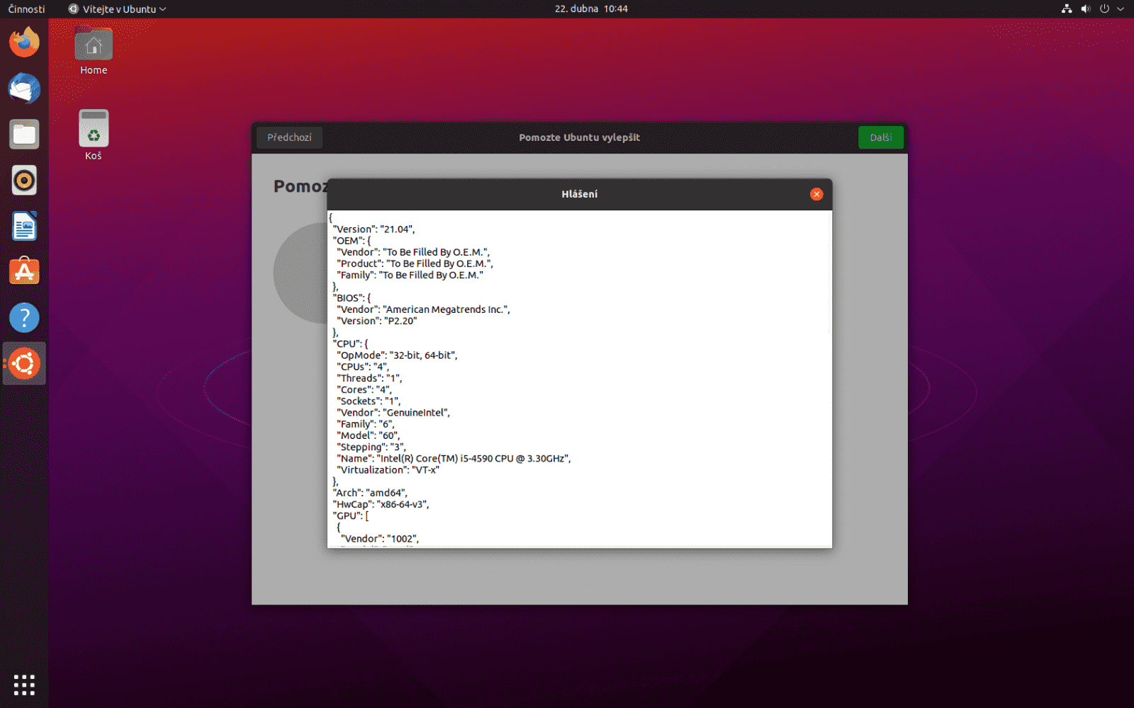Open the Help application
Image resolution: width=1134 pixels, height=708 pixels.
[24, 317]
